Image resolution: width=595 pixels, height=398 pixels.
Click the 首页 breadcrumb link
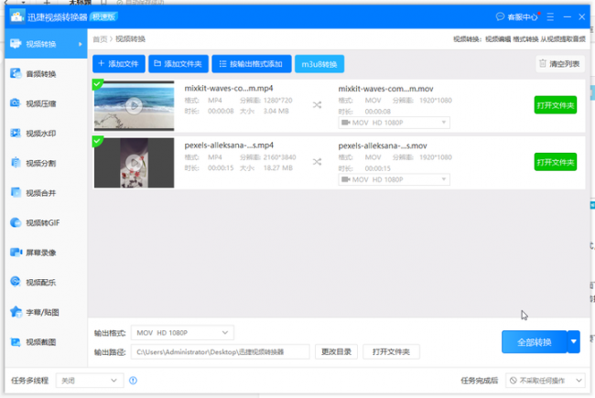(100, 39)
